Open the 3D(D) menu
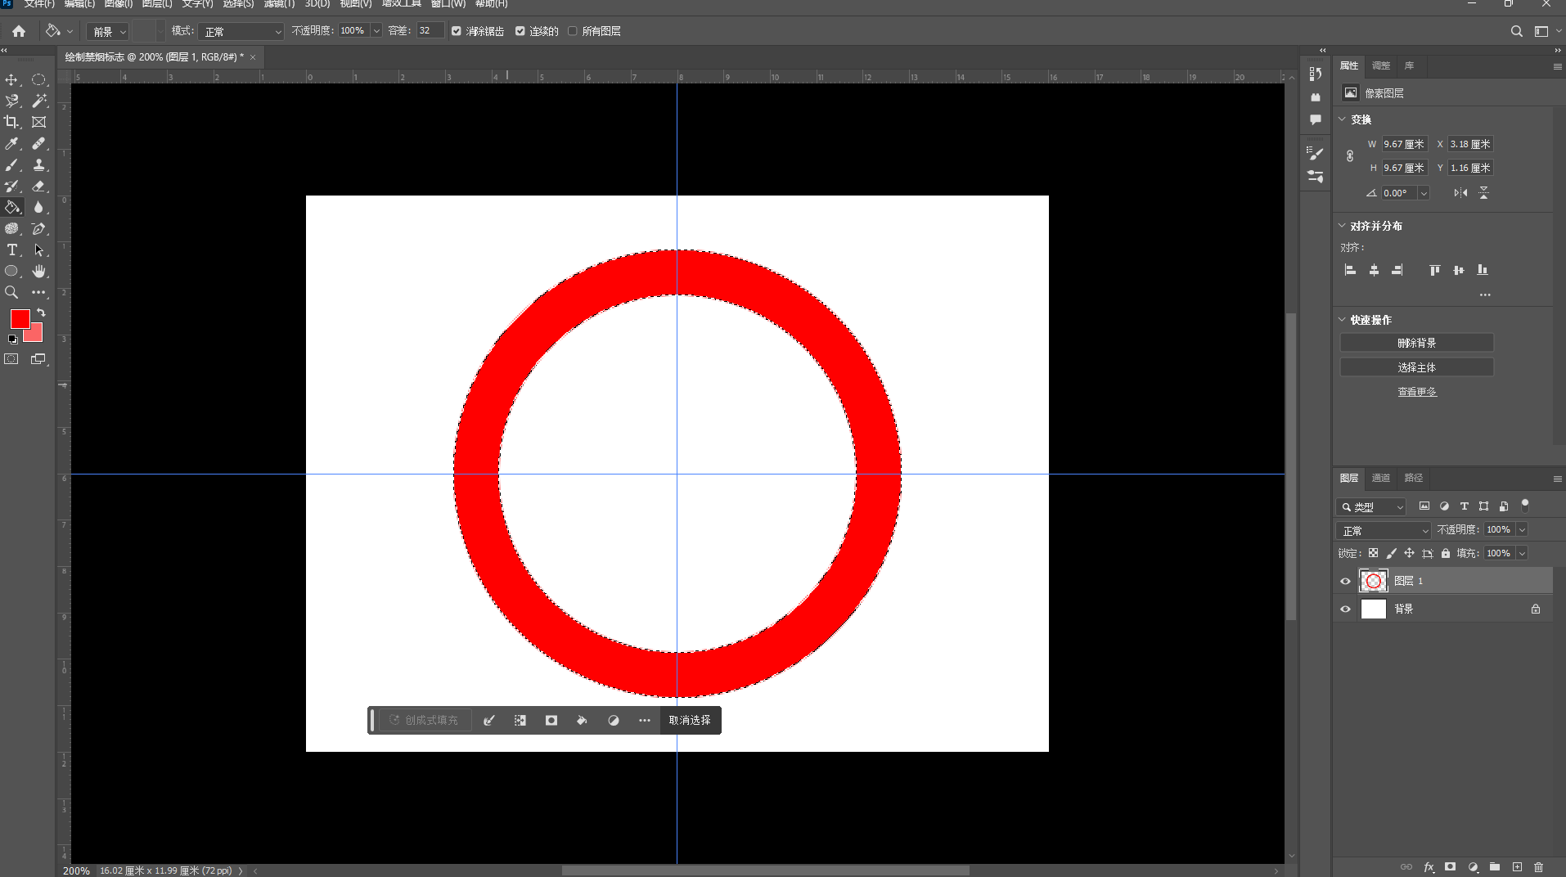 click(x=317, y=4)
